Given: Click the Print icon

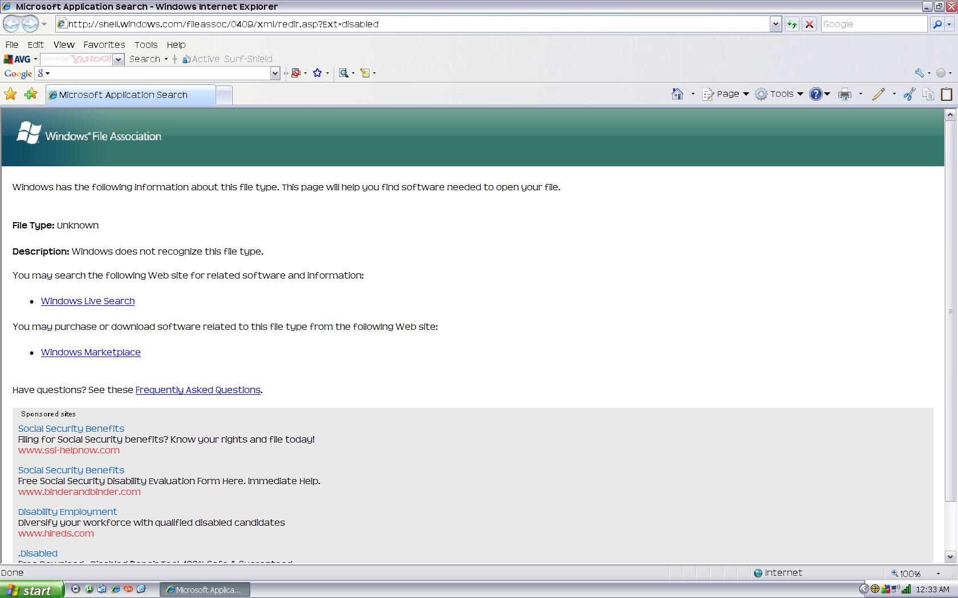Looking at the screenshot, I should (845, 94).
